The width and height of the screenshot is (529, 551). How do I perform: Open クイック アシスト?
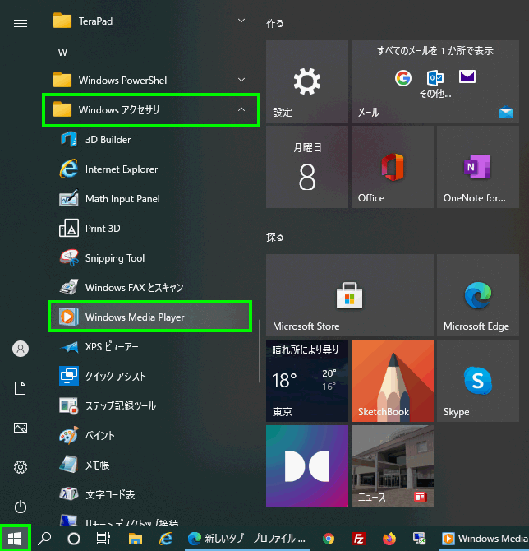point(149,377)
